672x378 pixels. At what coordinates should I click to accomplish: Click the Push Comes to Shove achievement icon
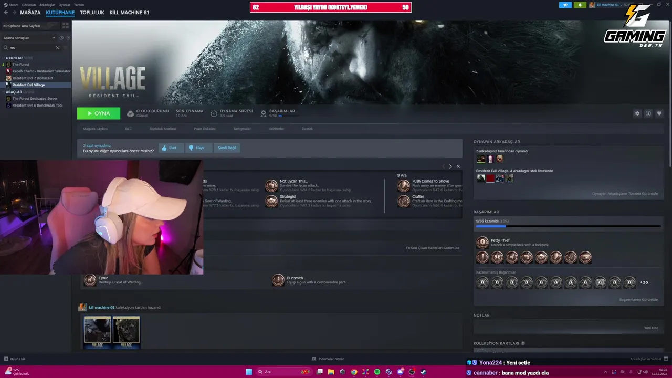point(404,186)
